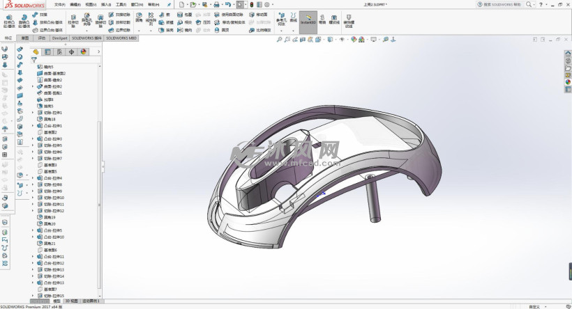Viewport: 572px width, 309px height.
Task: Open the dropdown arrow next to the New icon
Action: [x=187, y=5]
